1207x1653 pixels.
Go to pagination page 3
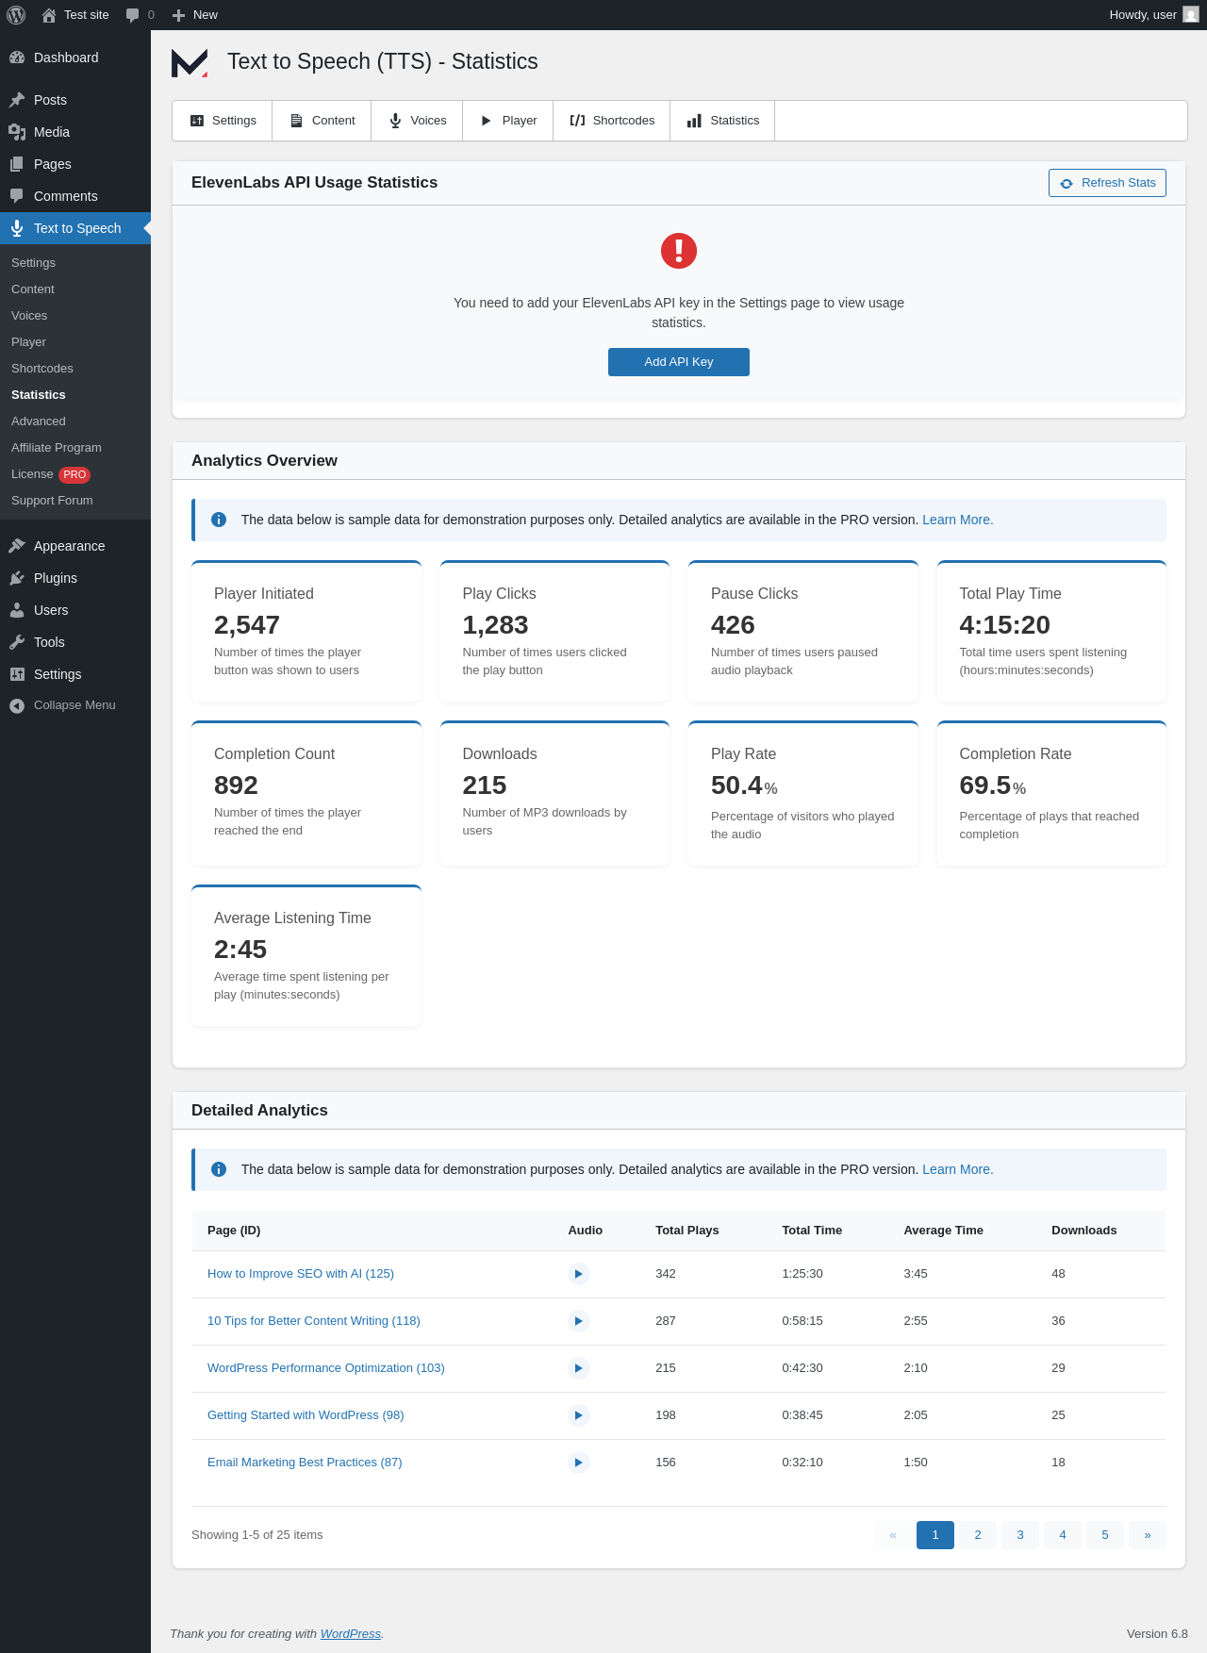pyautogui.click(x=1020, y=1535)
